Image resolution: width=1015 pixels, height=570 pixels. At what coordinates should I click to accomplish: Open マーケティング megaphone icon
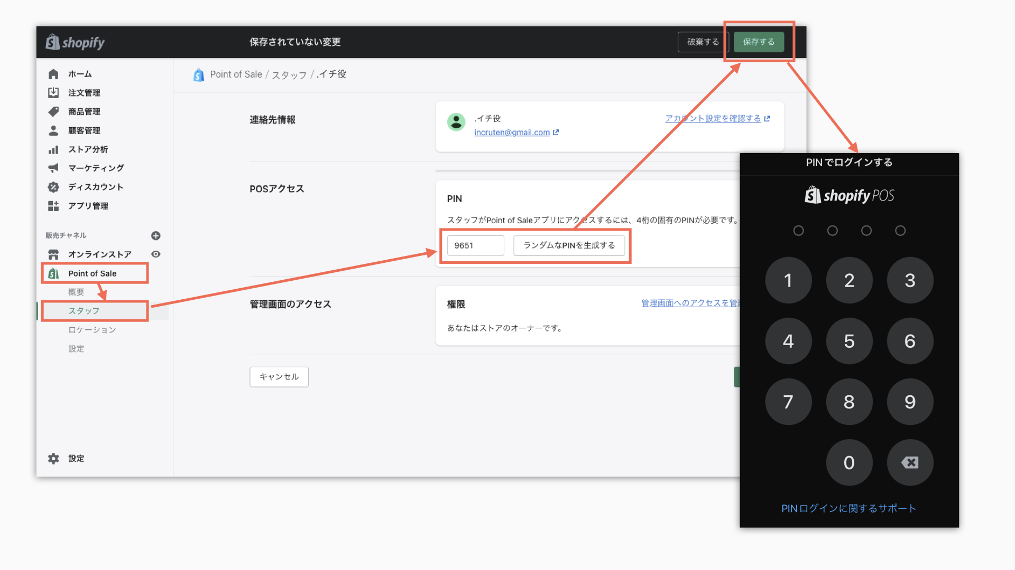click(x=53, y=168)
